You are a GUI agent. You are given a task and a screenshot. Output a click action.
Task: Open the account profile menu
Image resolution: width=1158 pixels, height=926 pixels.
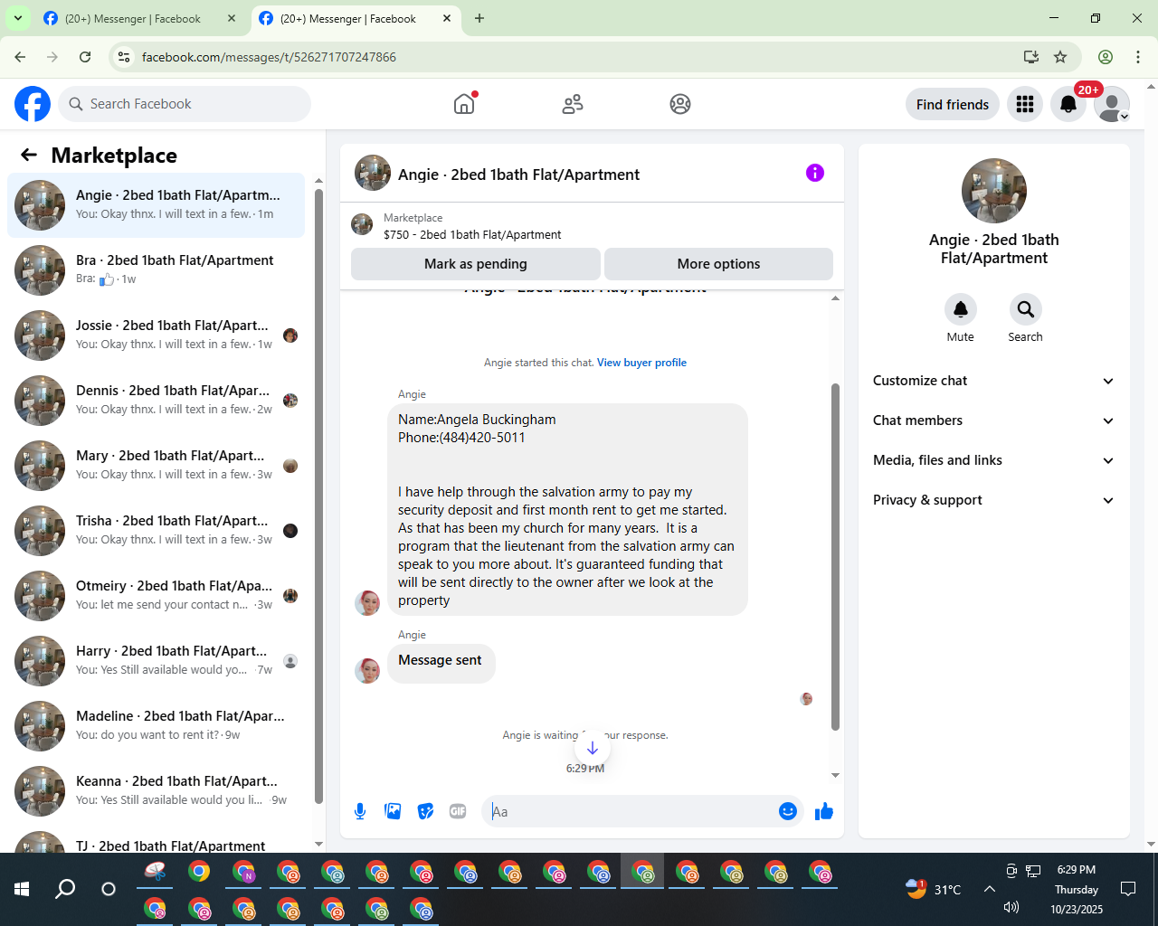click(x=1112, y=104)
